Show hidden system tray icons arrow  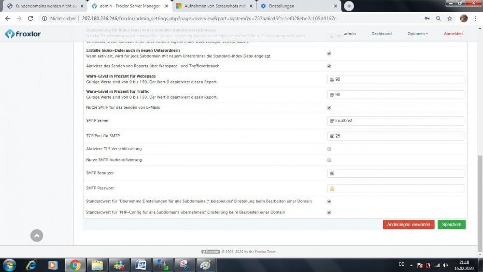pyautogui.click(x=411, y=265)
